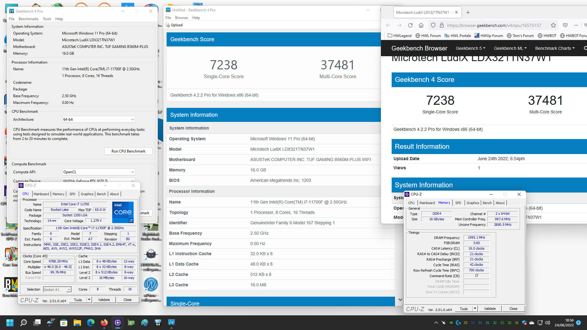
Task: Click Validate in left CPU-Z window
Action: click(104, 300)
